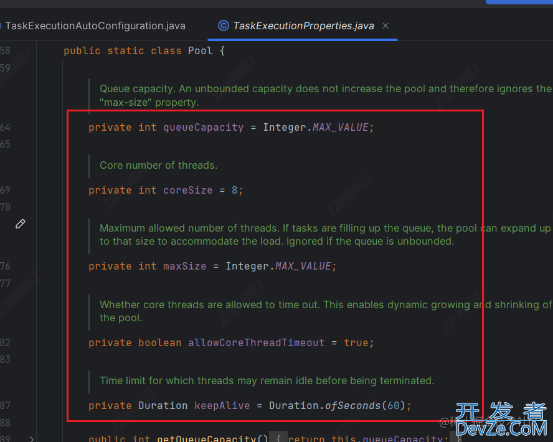Click the 'Time limit for which threads' comment

coord(267,380)
